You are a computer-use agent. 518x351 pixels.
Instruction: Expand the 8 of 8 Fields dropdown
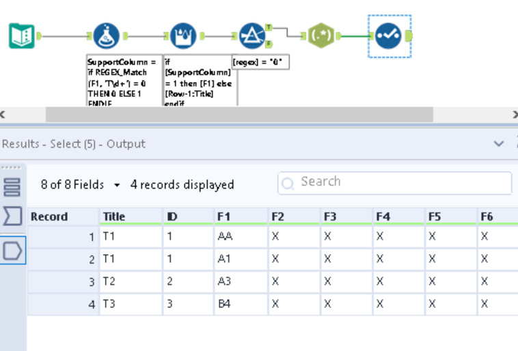[x=117, y=185]
